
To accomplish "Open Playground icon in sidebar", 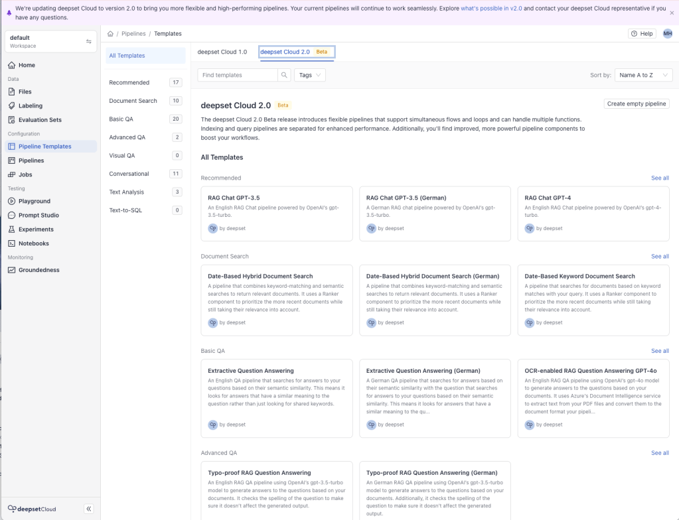I will 12,201.
